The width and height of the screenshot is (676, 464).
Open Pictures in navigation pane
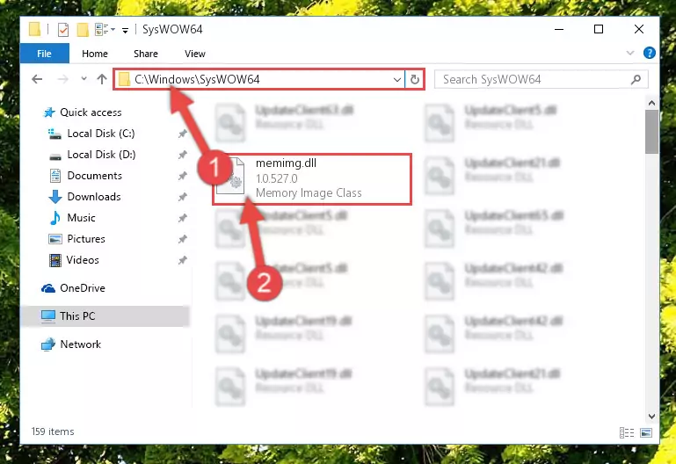tap(86, 239)
